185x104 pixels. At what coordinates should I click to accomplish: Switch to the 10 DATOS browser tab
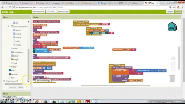(120, 3)
